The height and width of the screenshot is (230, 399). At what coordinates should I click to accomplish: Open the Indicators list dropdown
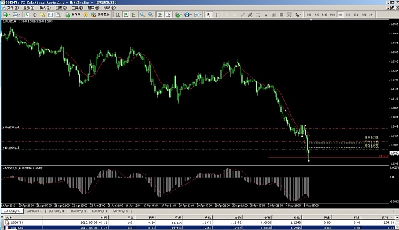click(x=178, y=15)
